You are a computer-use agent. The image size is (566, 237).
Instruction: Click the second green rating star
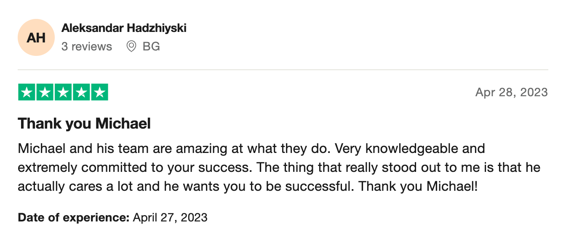click(45, 92)
